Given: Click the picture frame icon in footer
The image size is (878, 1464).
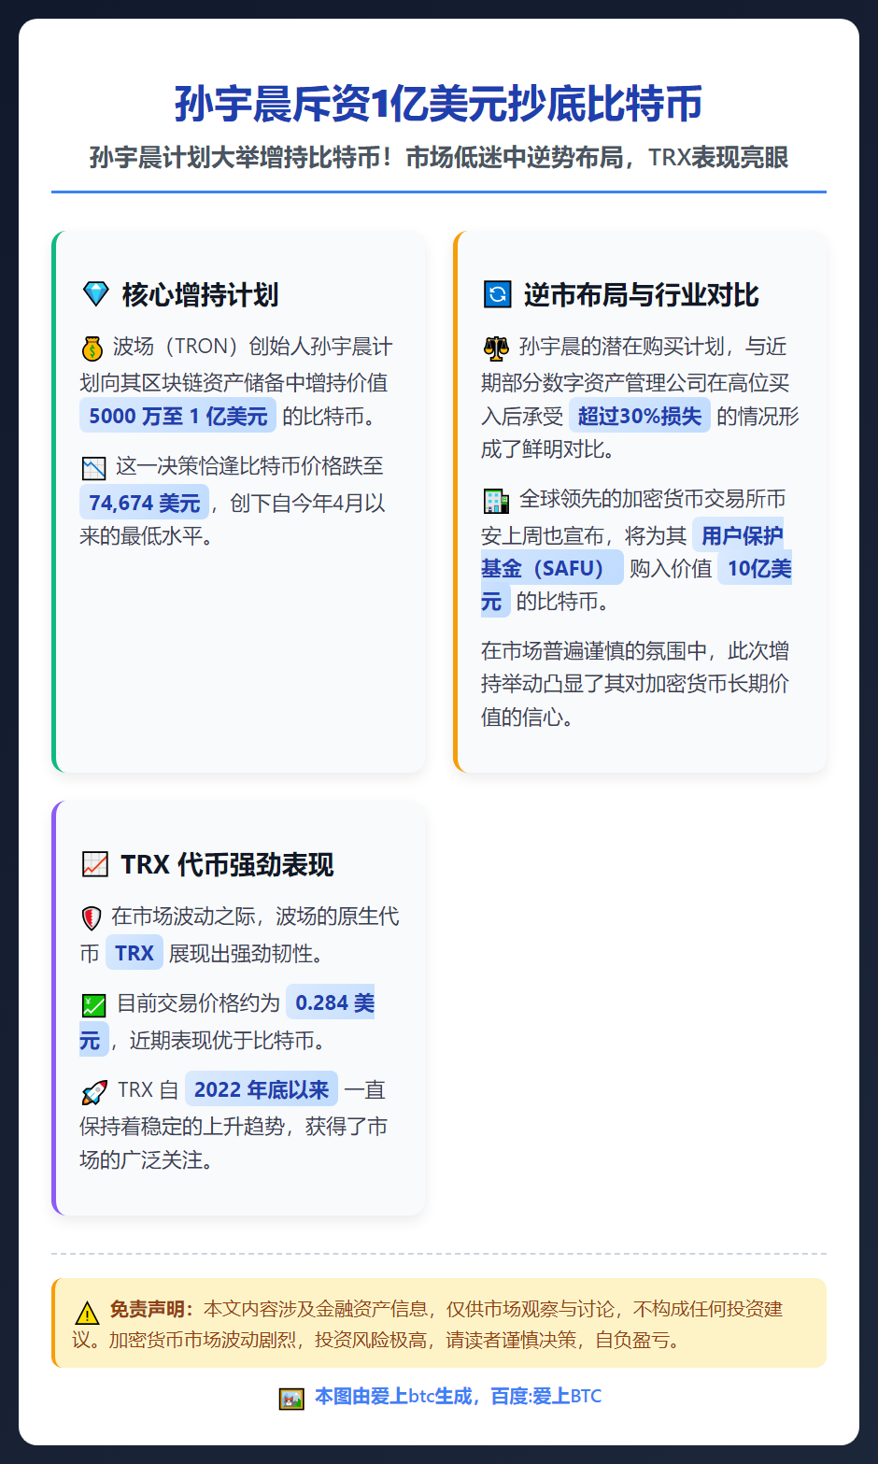Looking at the screenshot, I should (x=291, y=1399).
